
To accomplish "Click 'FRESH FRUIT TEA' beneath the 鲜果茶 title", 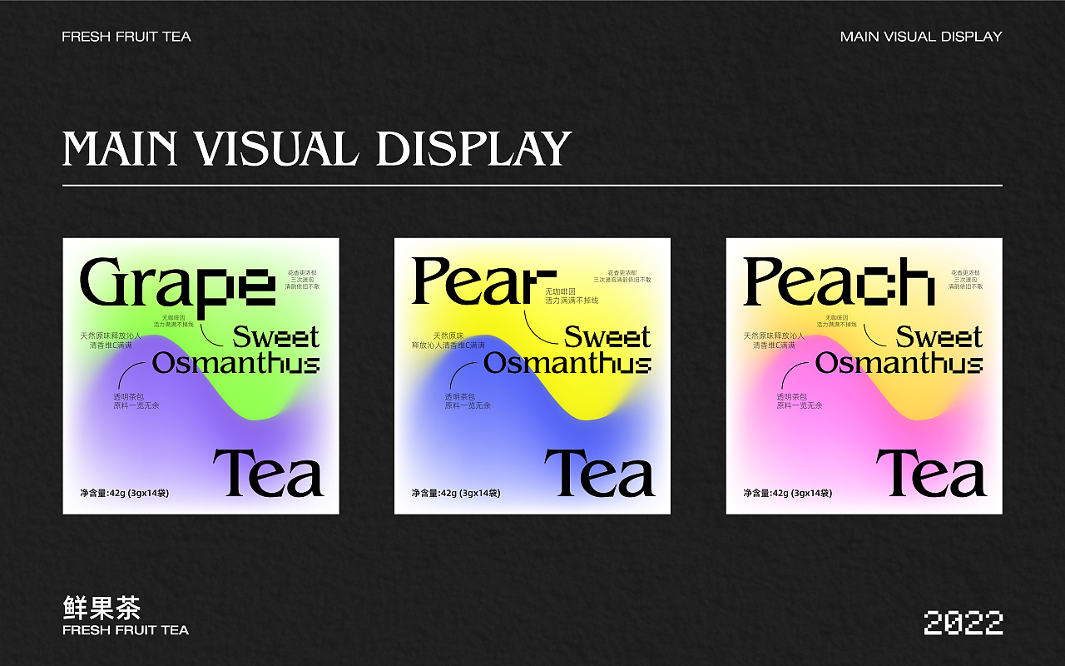I will click(126, 630).
